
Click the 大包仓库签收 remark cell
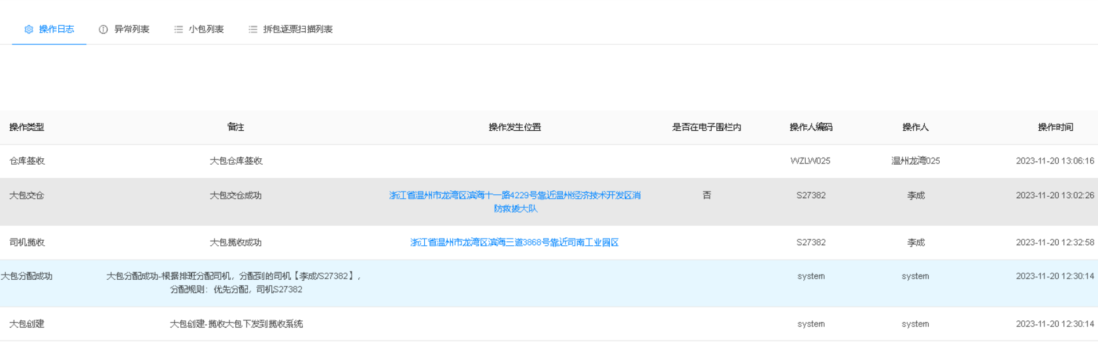236,161
